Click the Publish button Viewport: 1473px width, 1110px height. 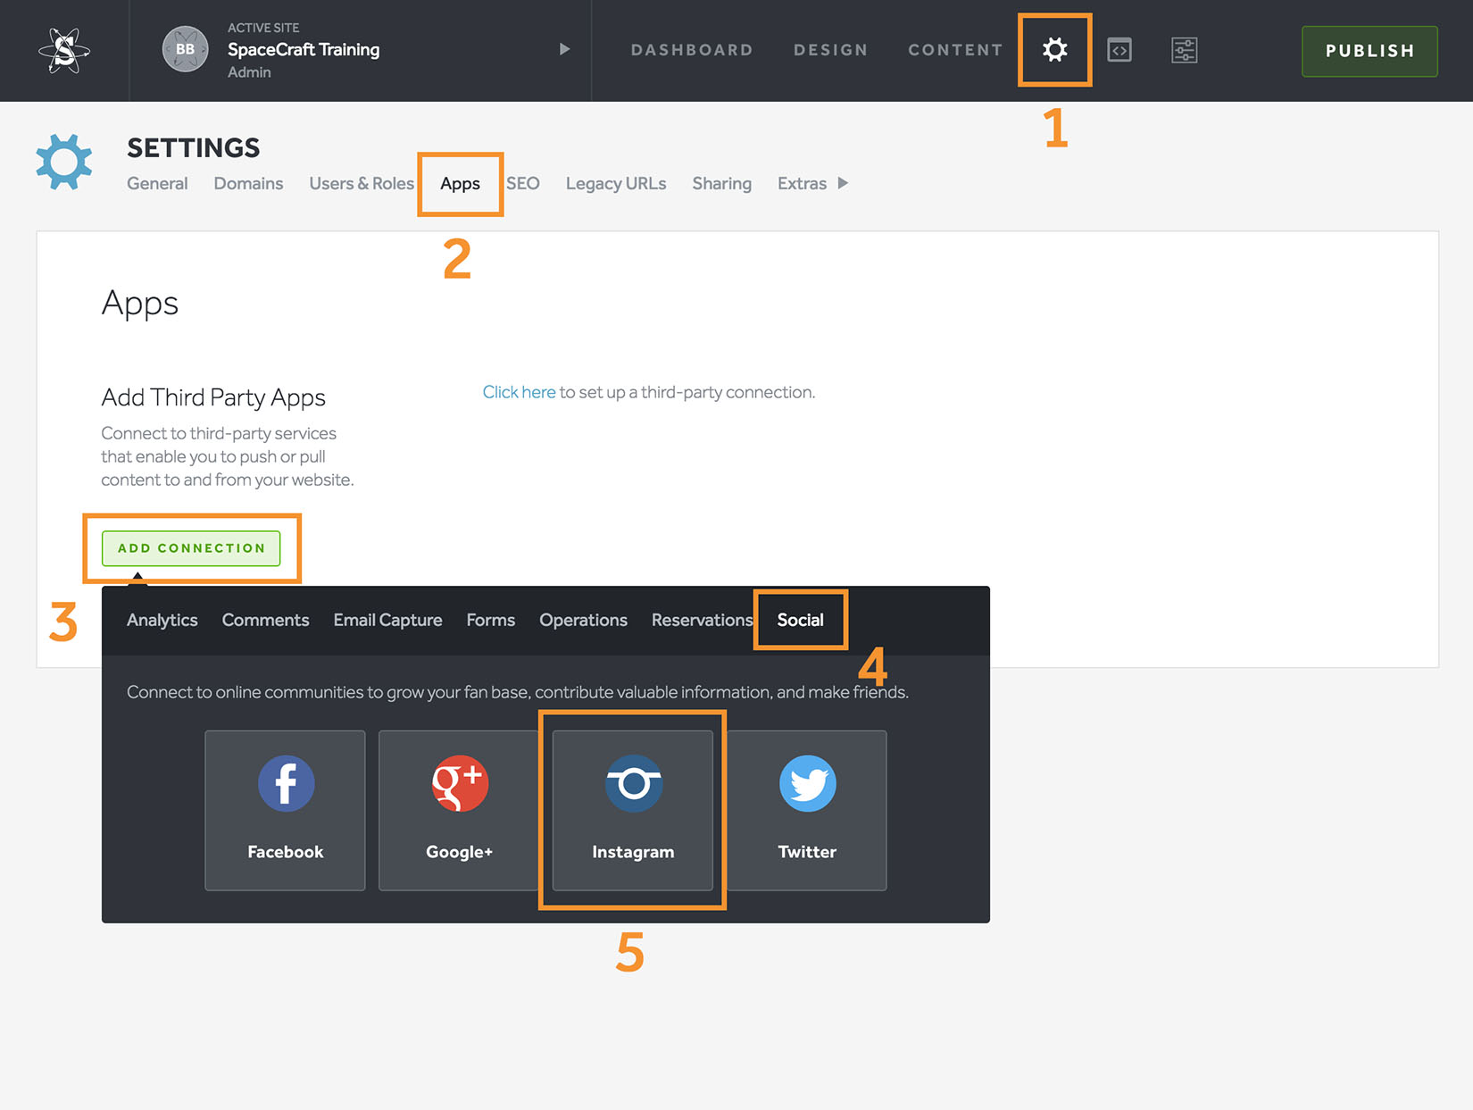(x=1369, y=51)
